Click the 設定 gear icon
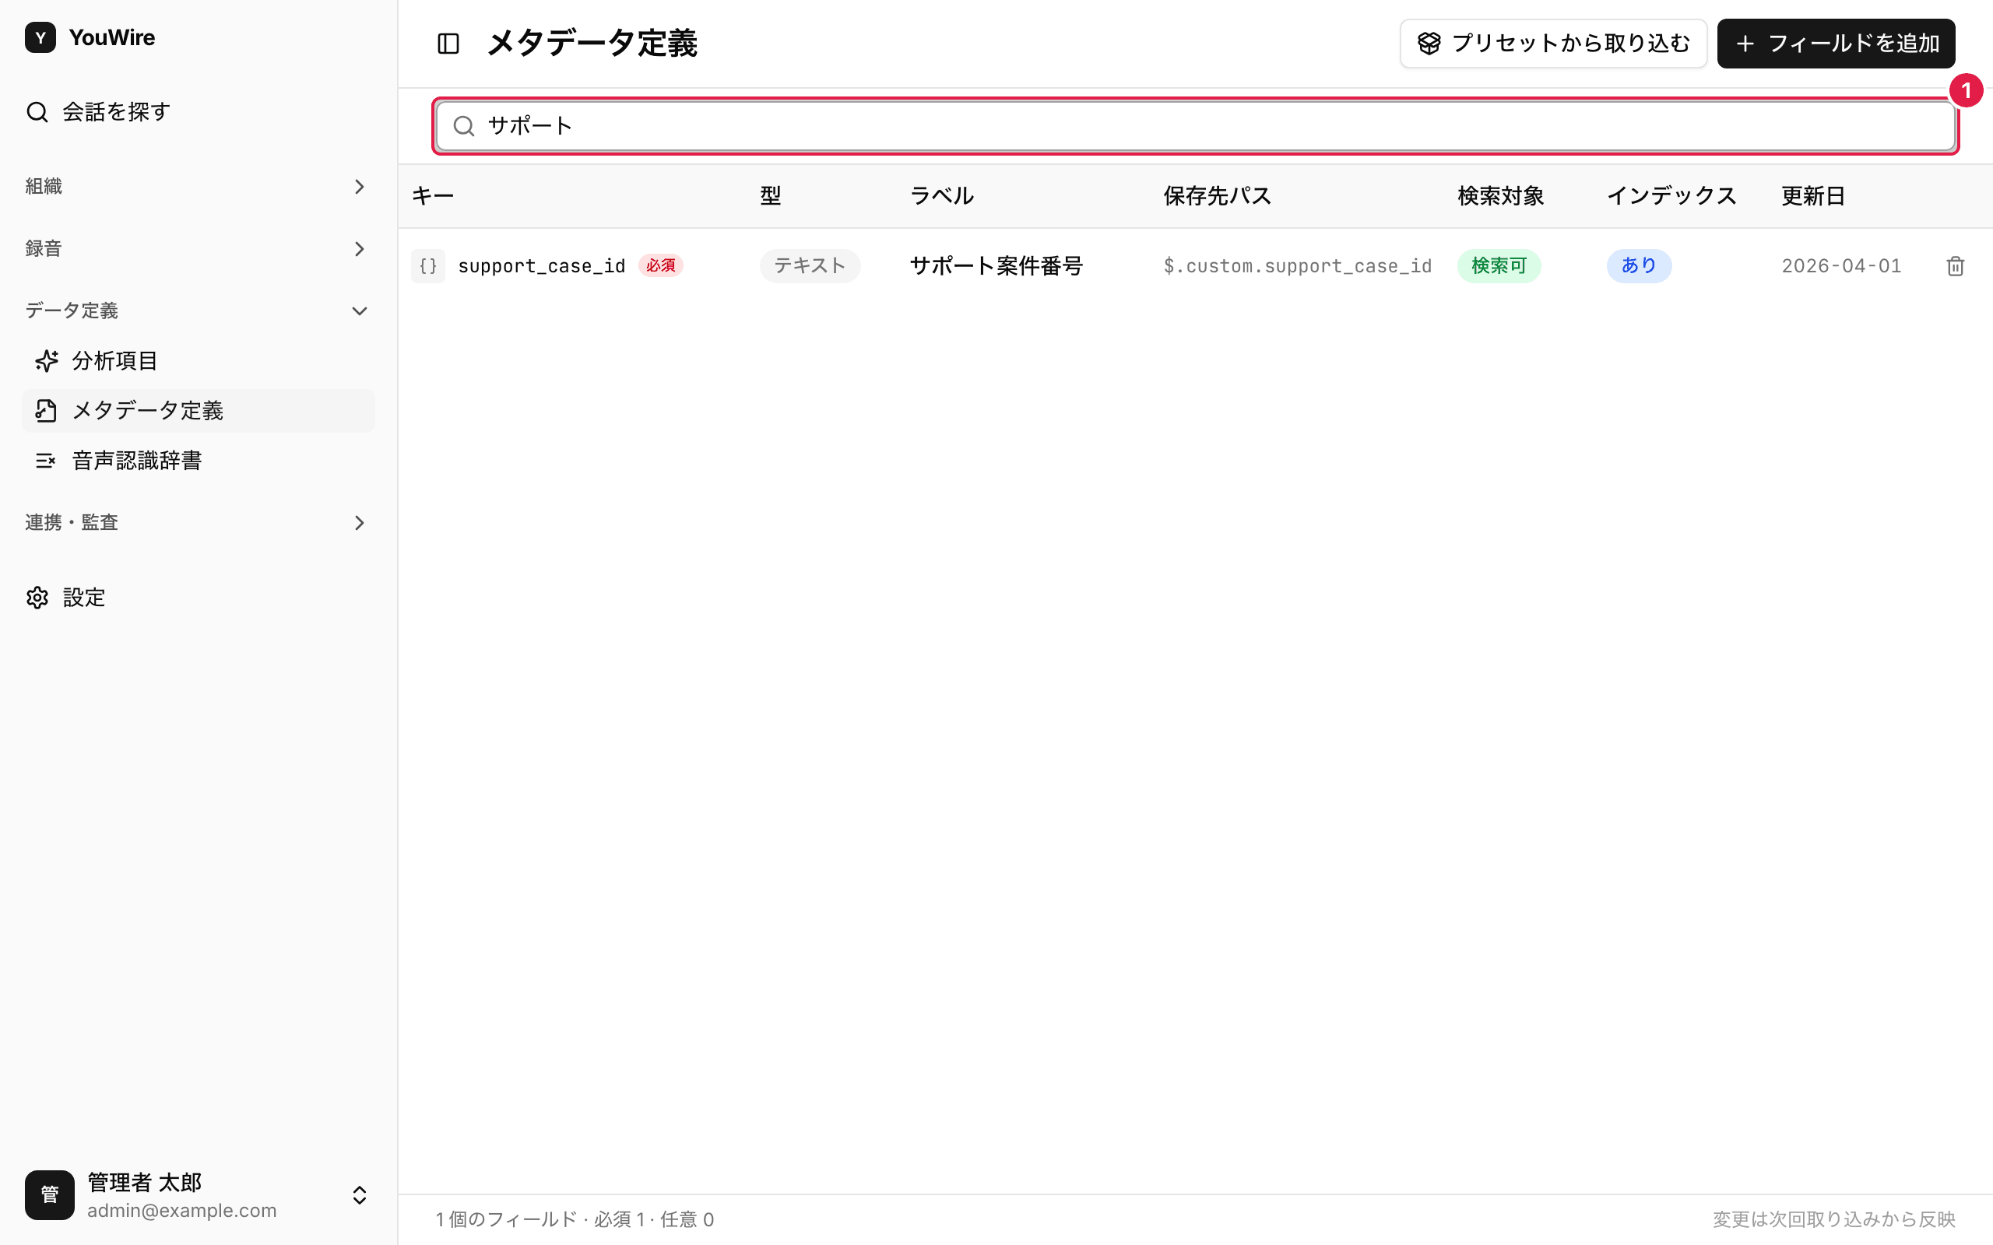 click(37, 598)
